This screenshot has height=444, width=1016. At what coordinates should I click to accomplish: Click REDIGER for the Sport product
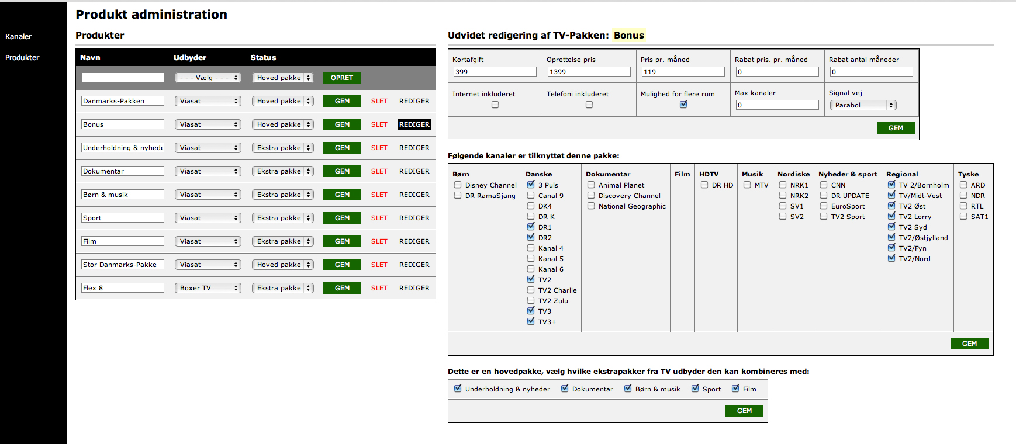[414, 218]
